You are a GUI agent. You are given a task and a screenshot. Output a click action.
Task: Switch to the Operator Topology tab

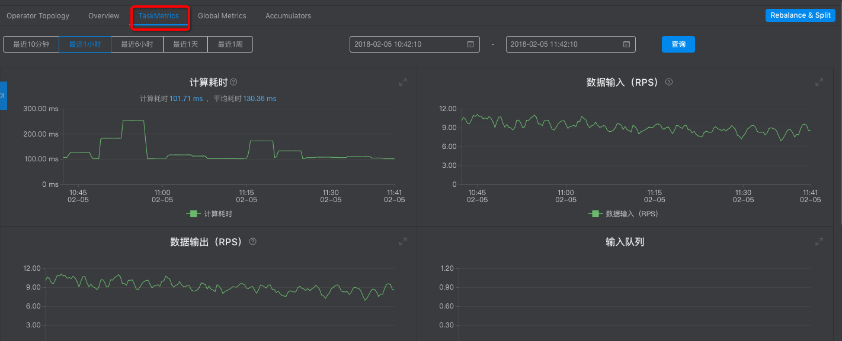coord(38,16)
